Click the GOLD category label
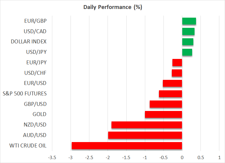This screenshot has height=163, width=225. (x=39, y=114)
